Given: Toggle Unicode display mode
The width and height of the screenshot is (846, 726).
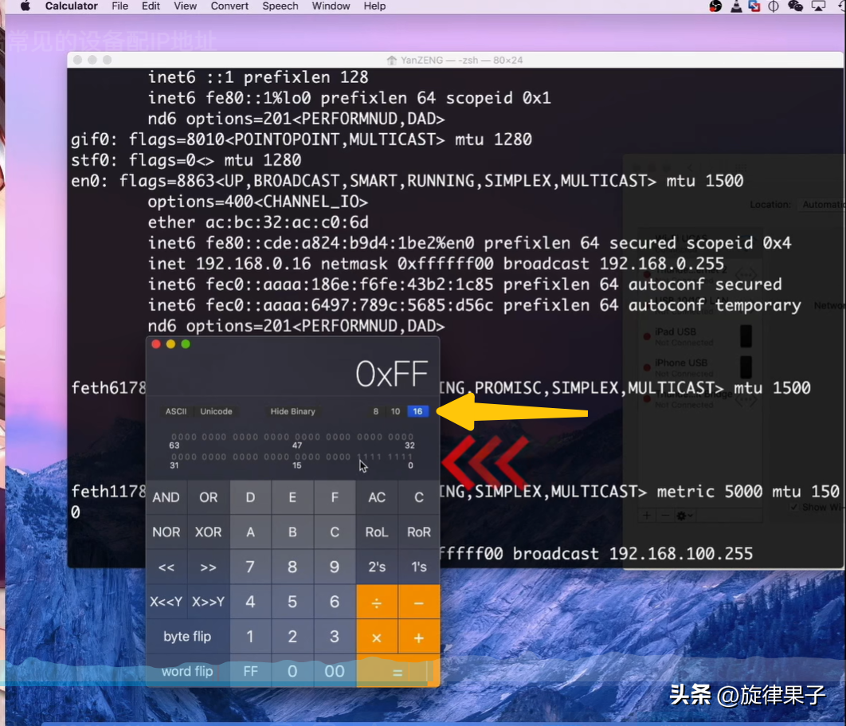Looking at the screenshot, I should point(216,411).
